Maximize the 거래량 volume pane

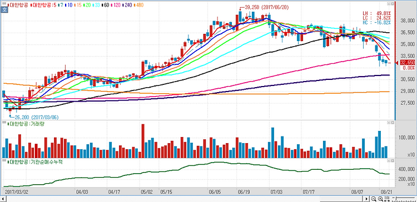(x=392, y=123)
